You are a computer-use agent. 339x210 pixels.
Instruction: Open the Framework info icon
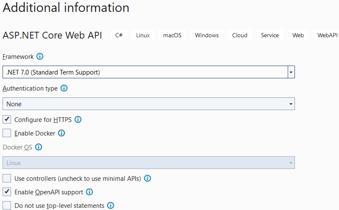(40, 56)
